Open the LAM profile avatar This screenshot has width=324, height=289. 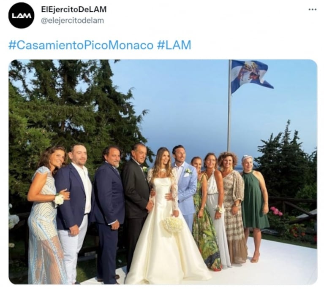(x=21, y=16)
